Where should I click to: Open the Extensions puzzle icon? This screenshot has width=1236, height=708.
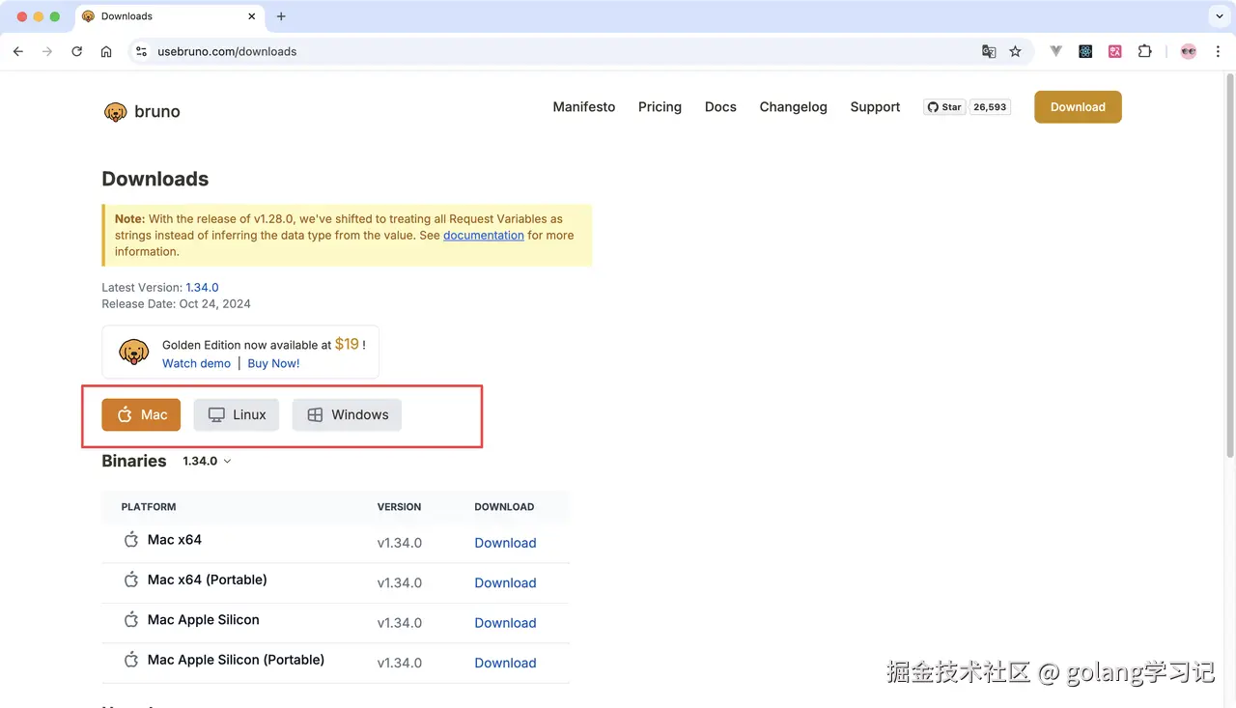(x=1144, y=51)
